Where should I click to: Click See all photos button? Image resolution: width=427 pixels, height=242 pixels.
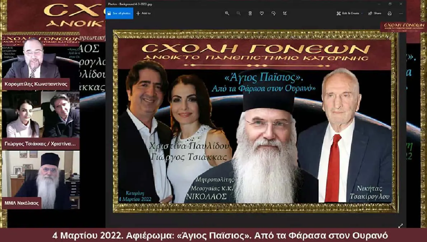tap(119, 13)
